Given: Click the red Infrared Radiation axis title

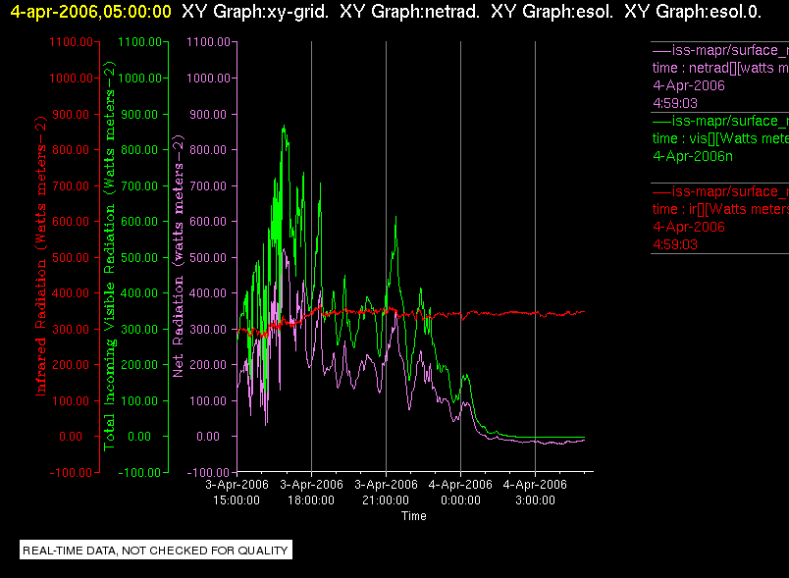Looking at the screenshot, I should (41, 256).
